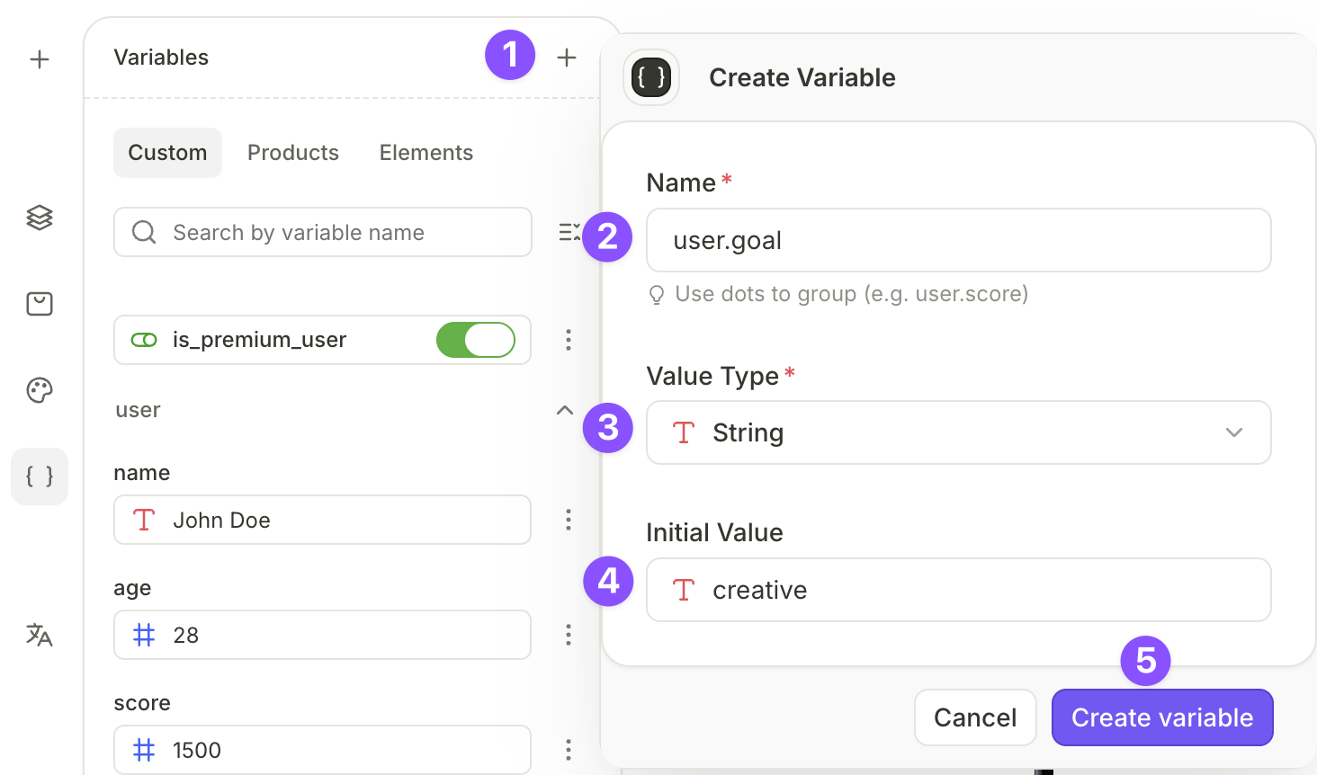1317x775 pixels.
Task: Add a new variable with plus icon
Action: pyautogui.click(x=567, y=58)
